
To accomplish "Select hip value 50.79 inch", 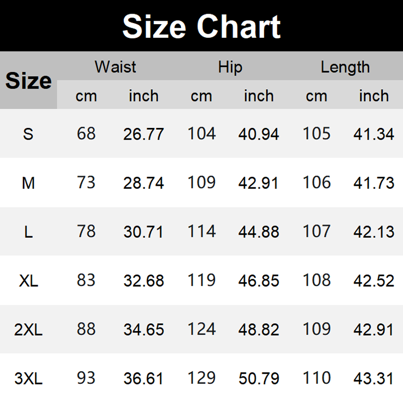I will [258, 378].
